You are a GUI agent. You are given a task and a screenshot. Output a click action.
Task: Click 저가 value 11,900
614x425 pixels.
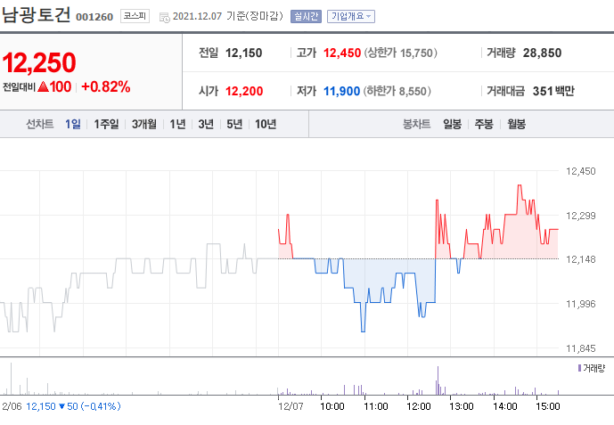pos(341,91)
